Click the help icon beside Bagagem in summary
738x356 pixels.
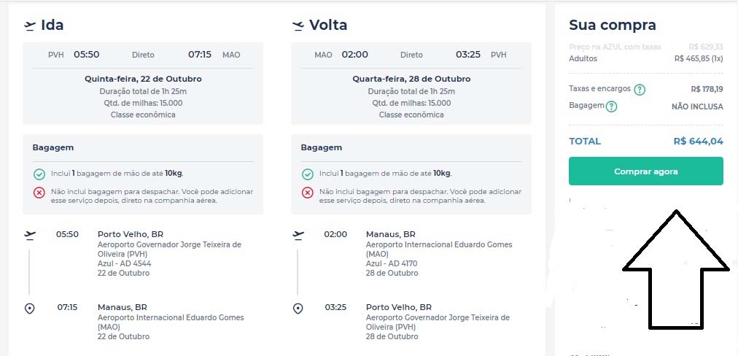611,107
